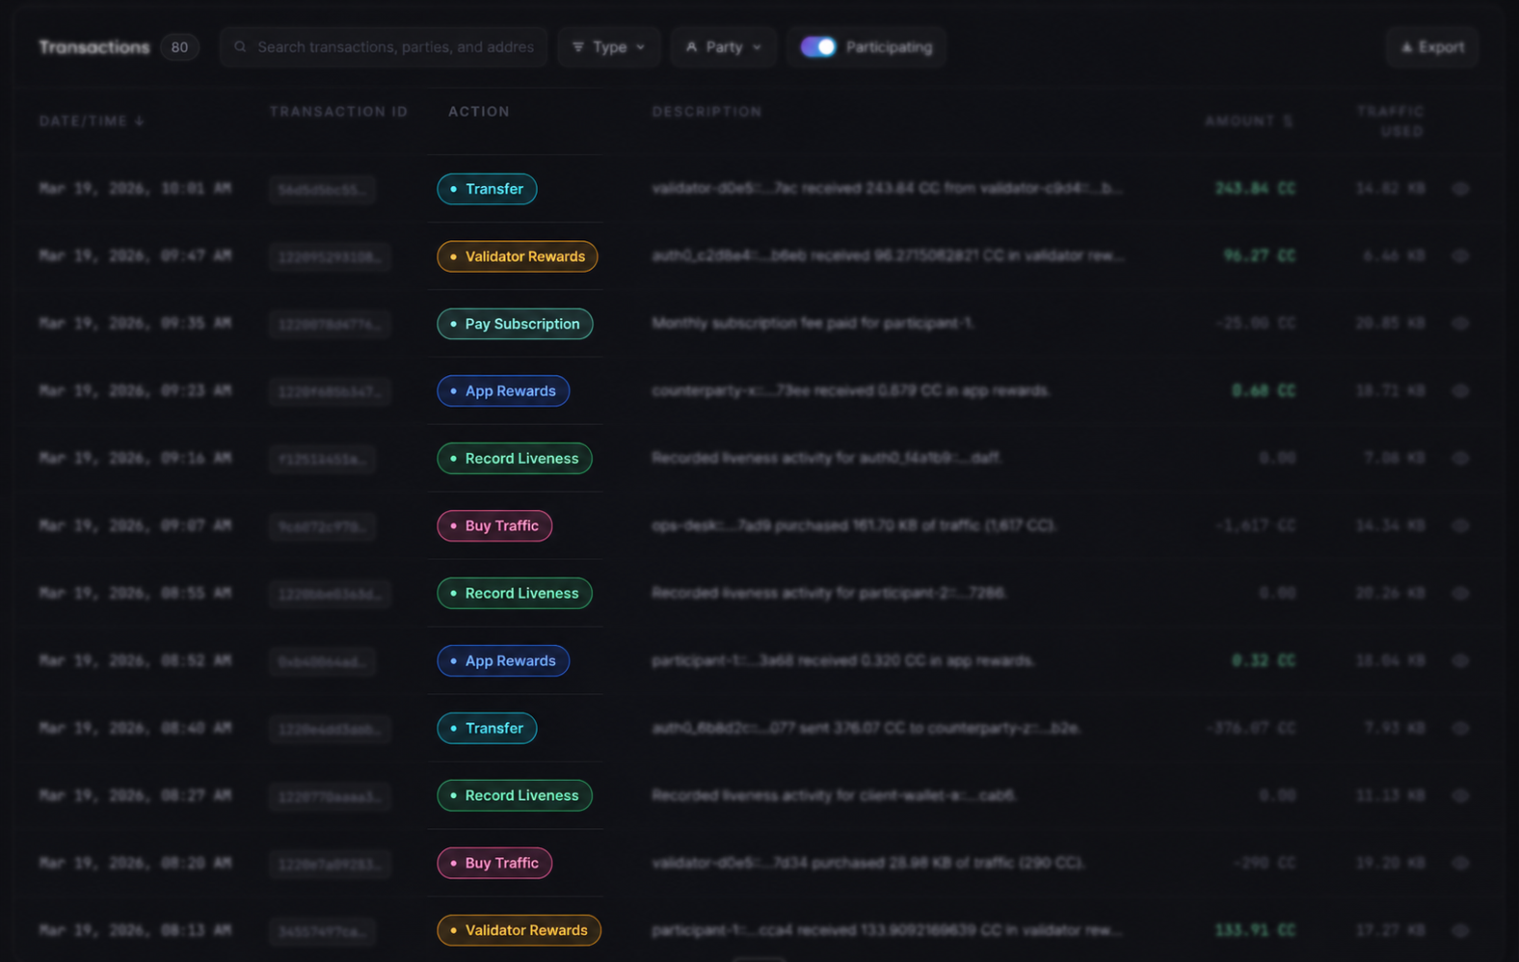Click the Record Liveness badge at 09:16 AM
The width and height of the screenshot is (1519, 962).
(515, 459)
